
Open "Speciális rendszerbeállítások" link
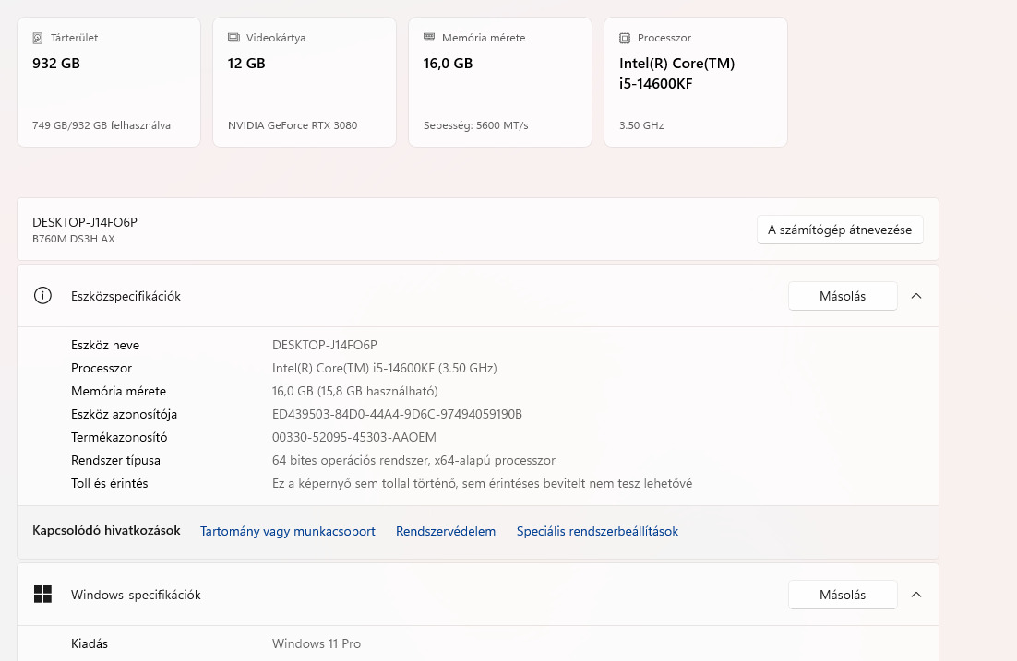597,531
